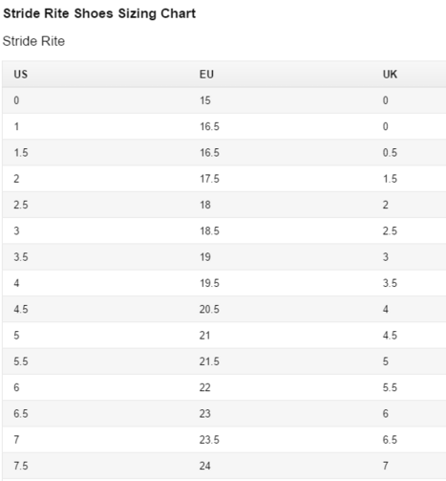Select EU size 23.5 cell
Image resolution: width=446 pixels, height=481 pixels.
point(209,440)
